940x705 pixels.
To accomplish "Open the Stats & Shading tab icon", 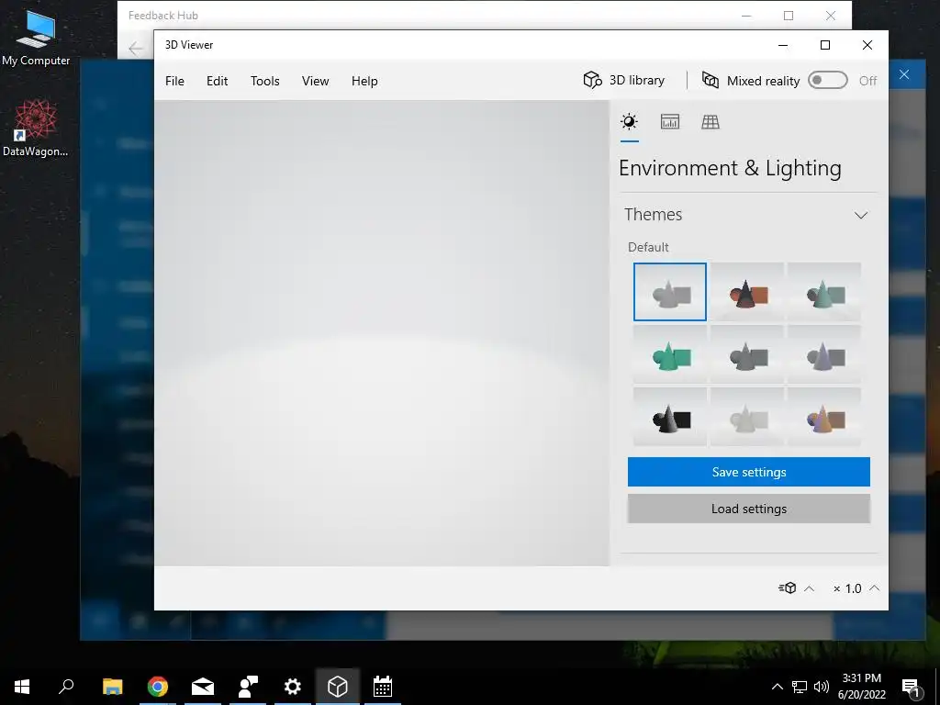I will click(669, 122).
